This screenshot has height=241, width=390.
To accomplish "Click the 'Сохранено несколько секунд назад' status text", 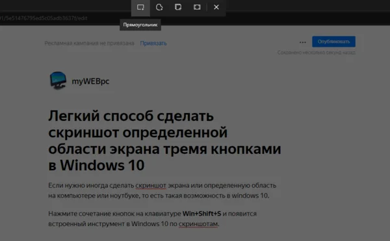I will [317, 53].
